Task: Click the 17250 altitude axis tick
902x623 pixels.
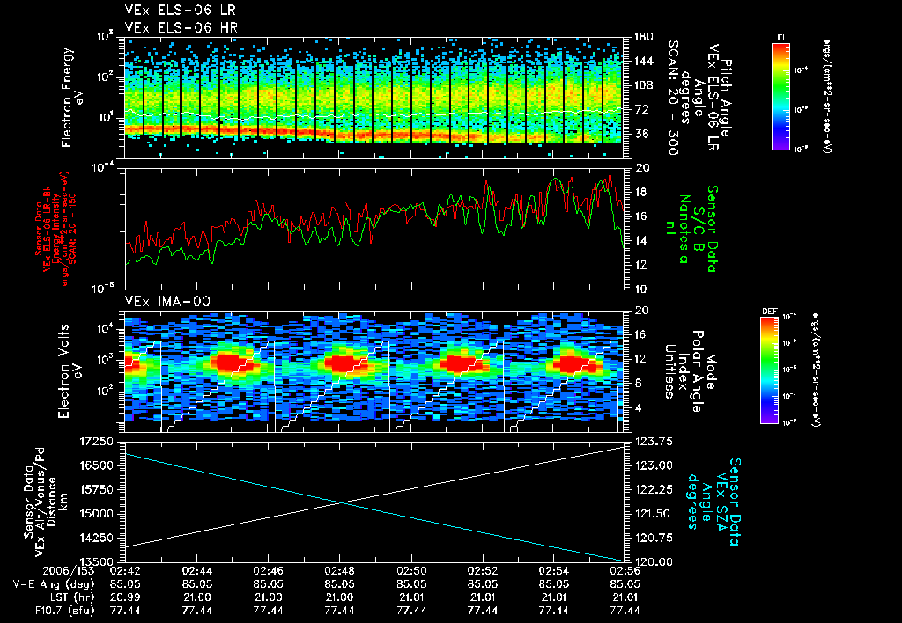Action: (x=97, y=442)
